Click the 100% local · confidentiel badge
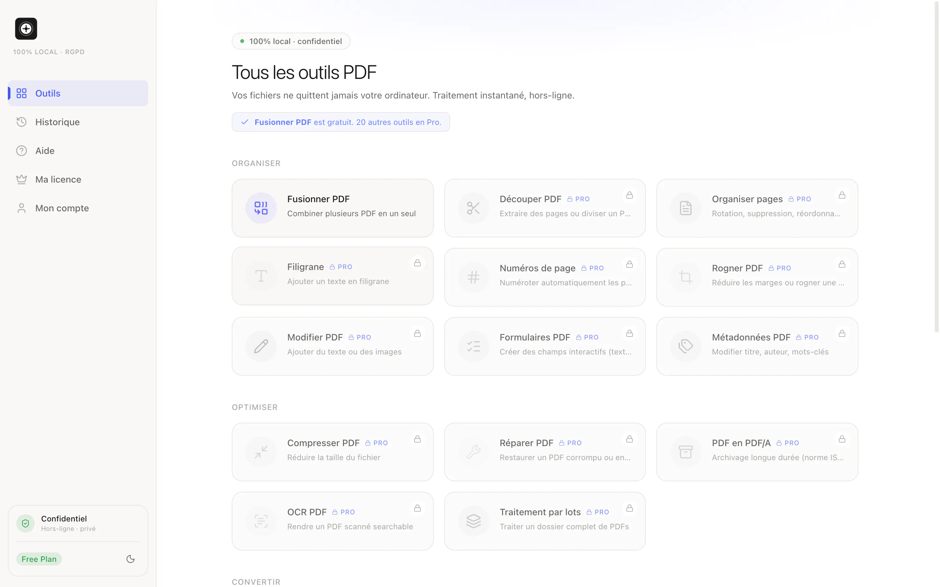940x587 pixels. pos(291,41)
